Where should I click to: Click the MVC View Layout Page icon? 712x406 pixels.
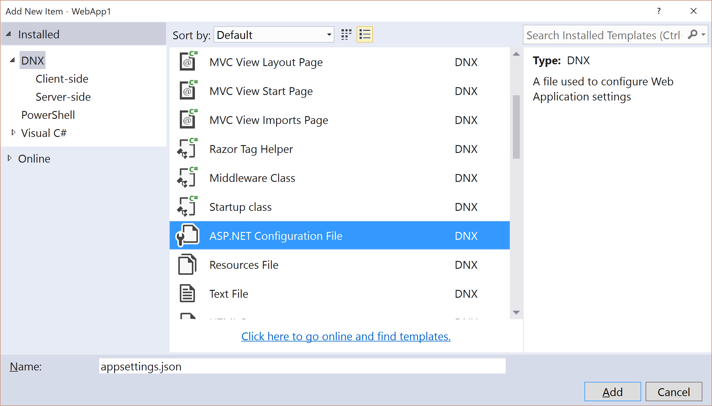coord(188,62)
